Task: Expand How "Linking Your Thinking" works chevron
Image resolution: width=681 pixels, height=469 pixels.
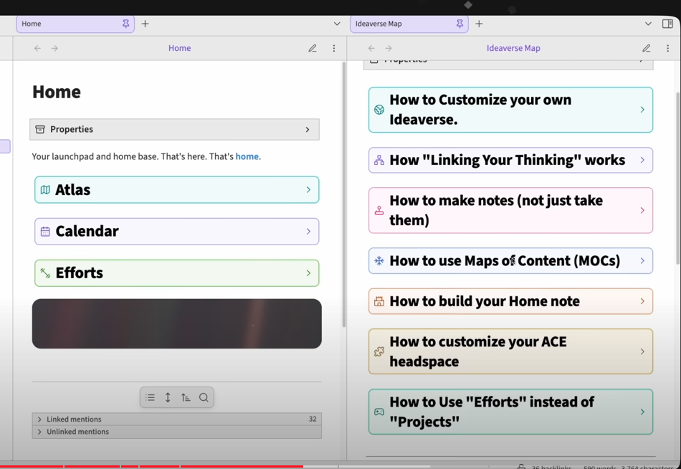Action: click(642, 160)
